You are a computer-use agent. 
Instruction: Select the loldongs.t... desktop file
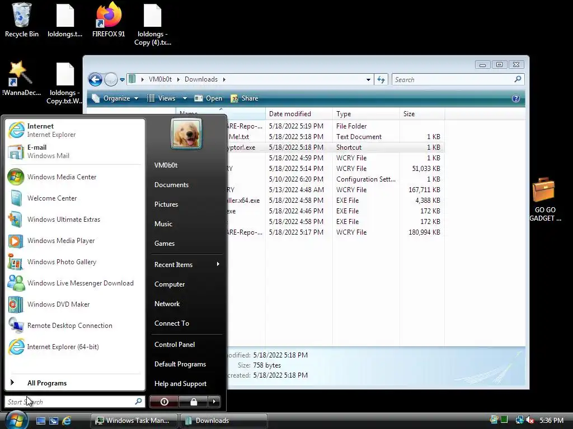[65, 20]
